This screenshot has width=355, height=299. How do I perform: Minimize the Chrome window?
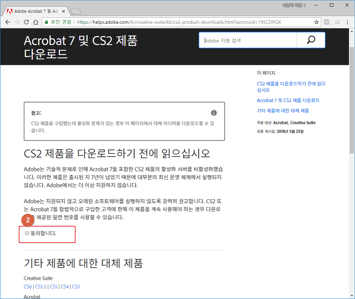(316, 5)
